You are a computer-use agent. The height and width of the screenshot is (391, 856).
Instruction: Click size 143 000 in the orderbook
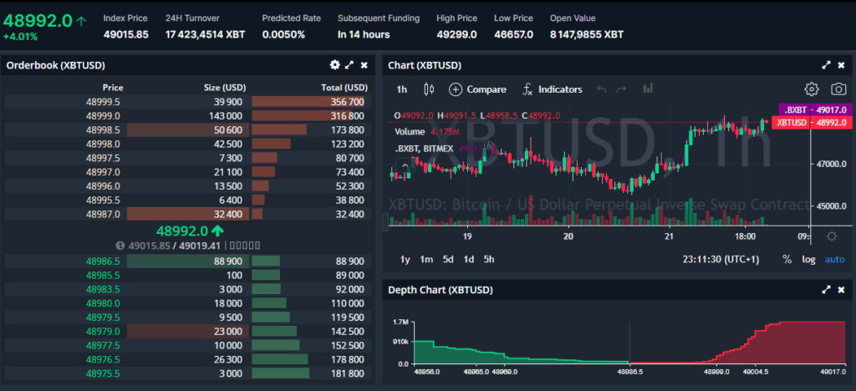(226, 115)
